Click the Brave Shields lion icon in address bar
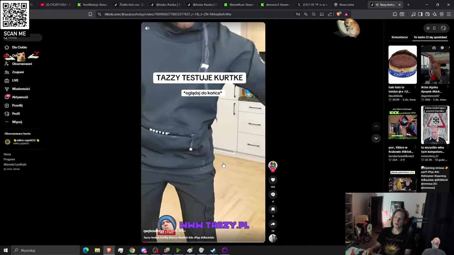454x255 pixels. click(338, 14)
